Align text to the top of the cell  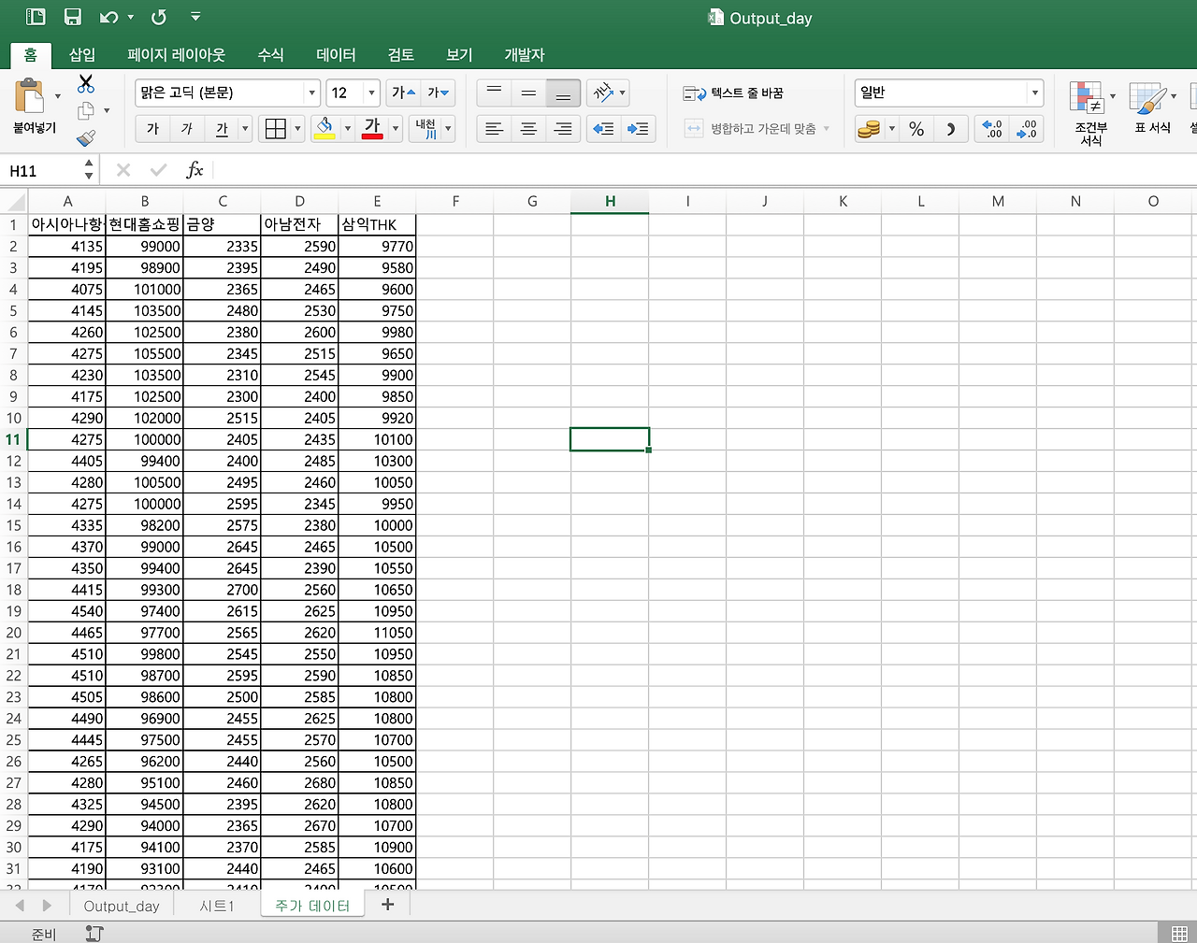(494, 93)
